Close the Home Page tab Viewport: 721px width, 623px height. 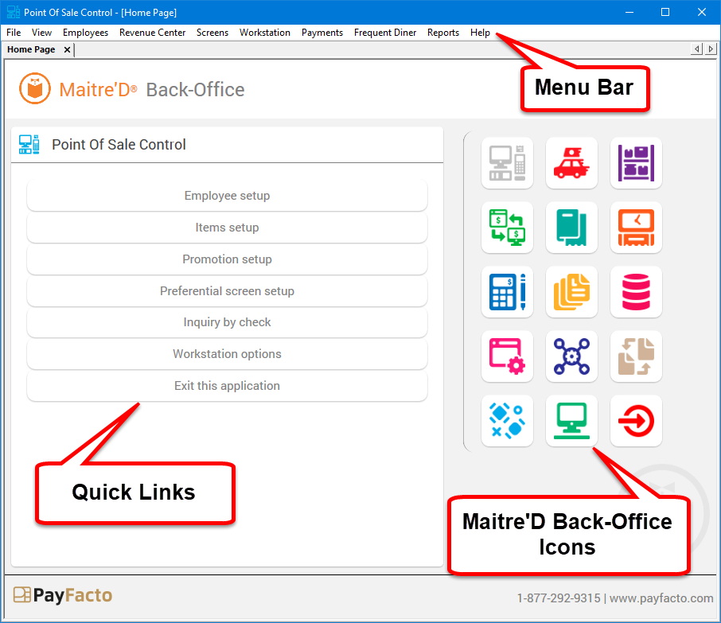pyautogui.click(x=67, y=49)
